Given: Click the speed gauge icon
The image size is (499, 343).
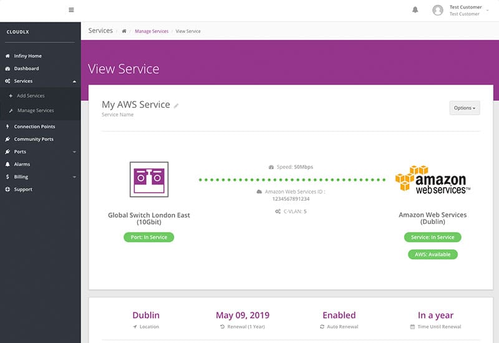Looking at the screenshot, I should point(271,167).
